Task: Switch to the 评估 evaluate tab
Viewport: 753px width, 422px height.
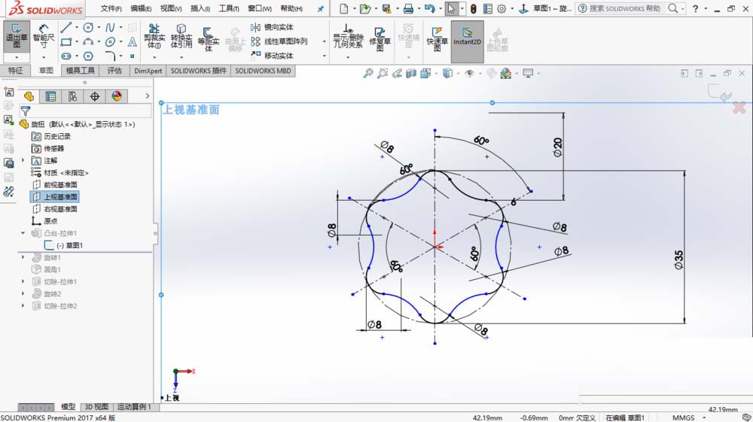Action: [x=114, y=71]
